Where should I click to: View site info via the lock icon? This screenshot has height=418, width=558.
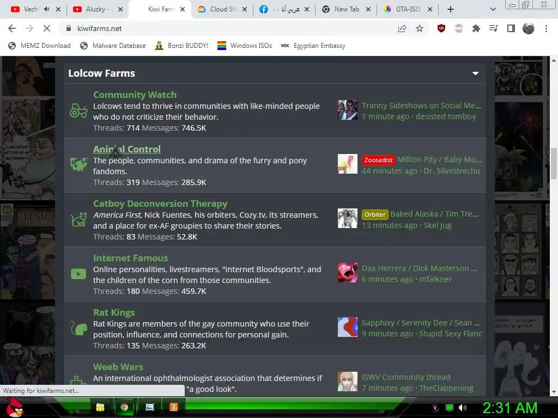(69, 28)
